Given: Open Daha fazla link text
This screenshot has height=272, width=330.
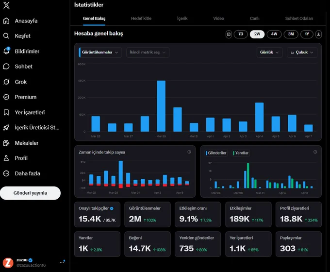Looking at the screenshot, I should 27,173.
